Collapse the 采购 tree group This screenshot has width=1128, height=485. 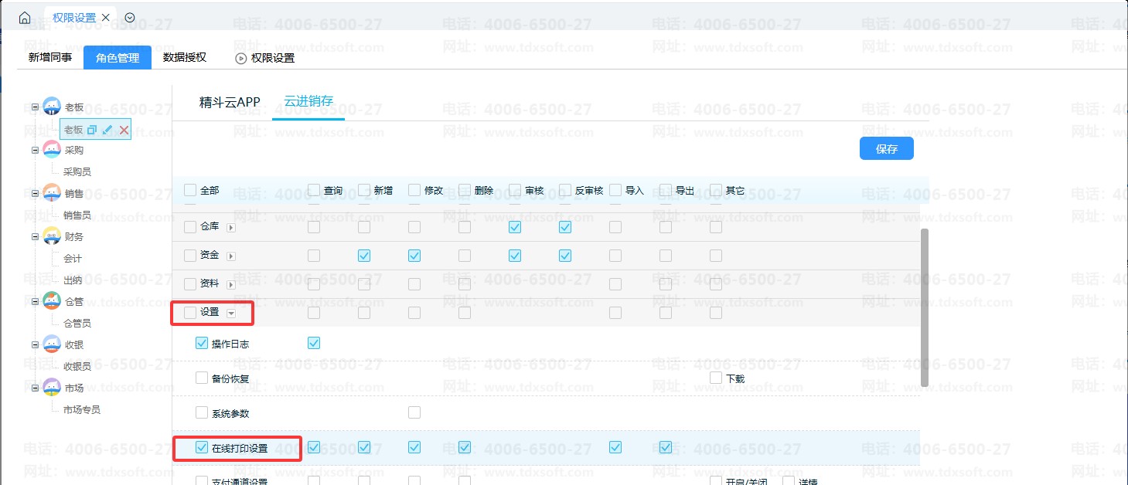pos(35,151)
